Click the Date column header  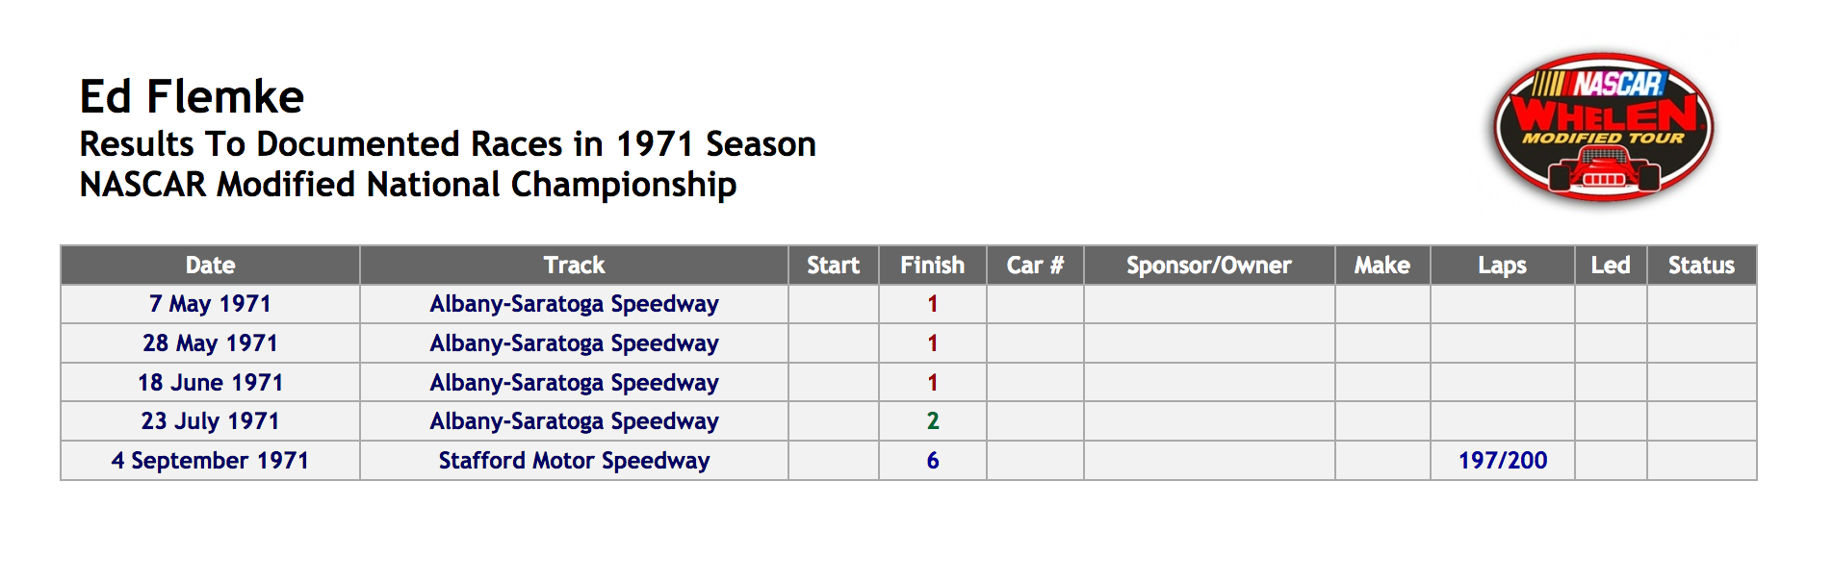(x=210, y=266)
